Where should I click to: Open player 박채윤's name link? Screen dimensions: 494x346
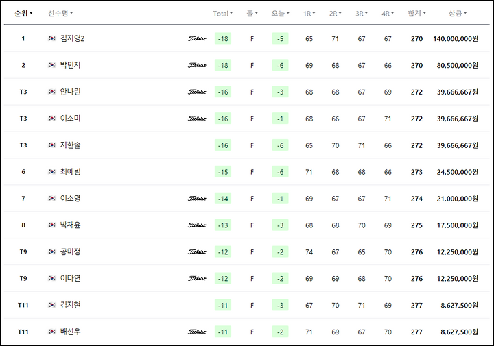point(70,225)
